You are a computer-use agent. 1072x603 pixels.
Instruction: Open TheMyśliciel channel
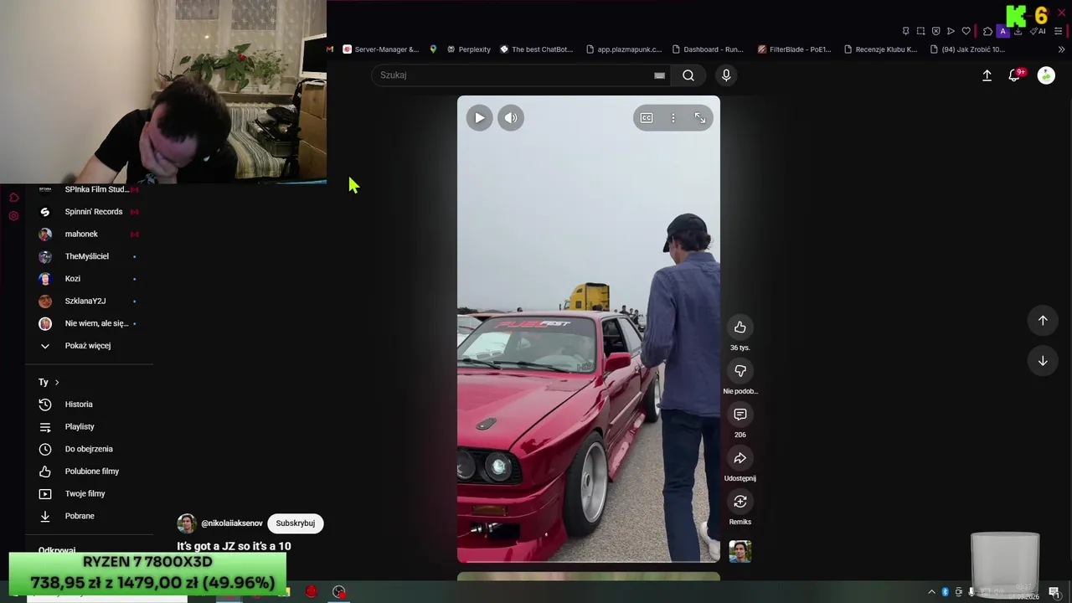click(89, 256)
